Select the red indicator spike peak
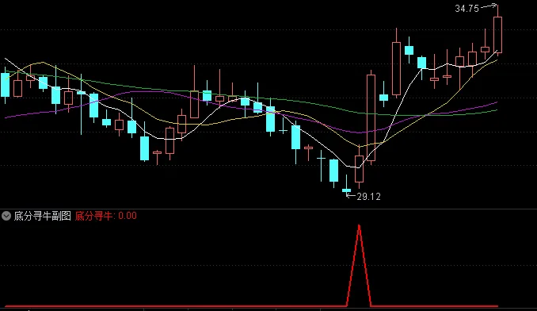The width and height of the screenshot is (537, 311). [x=359, y=226]
